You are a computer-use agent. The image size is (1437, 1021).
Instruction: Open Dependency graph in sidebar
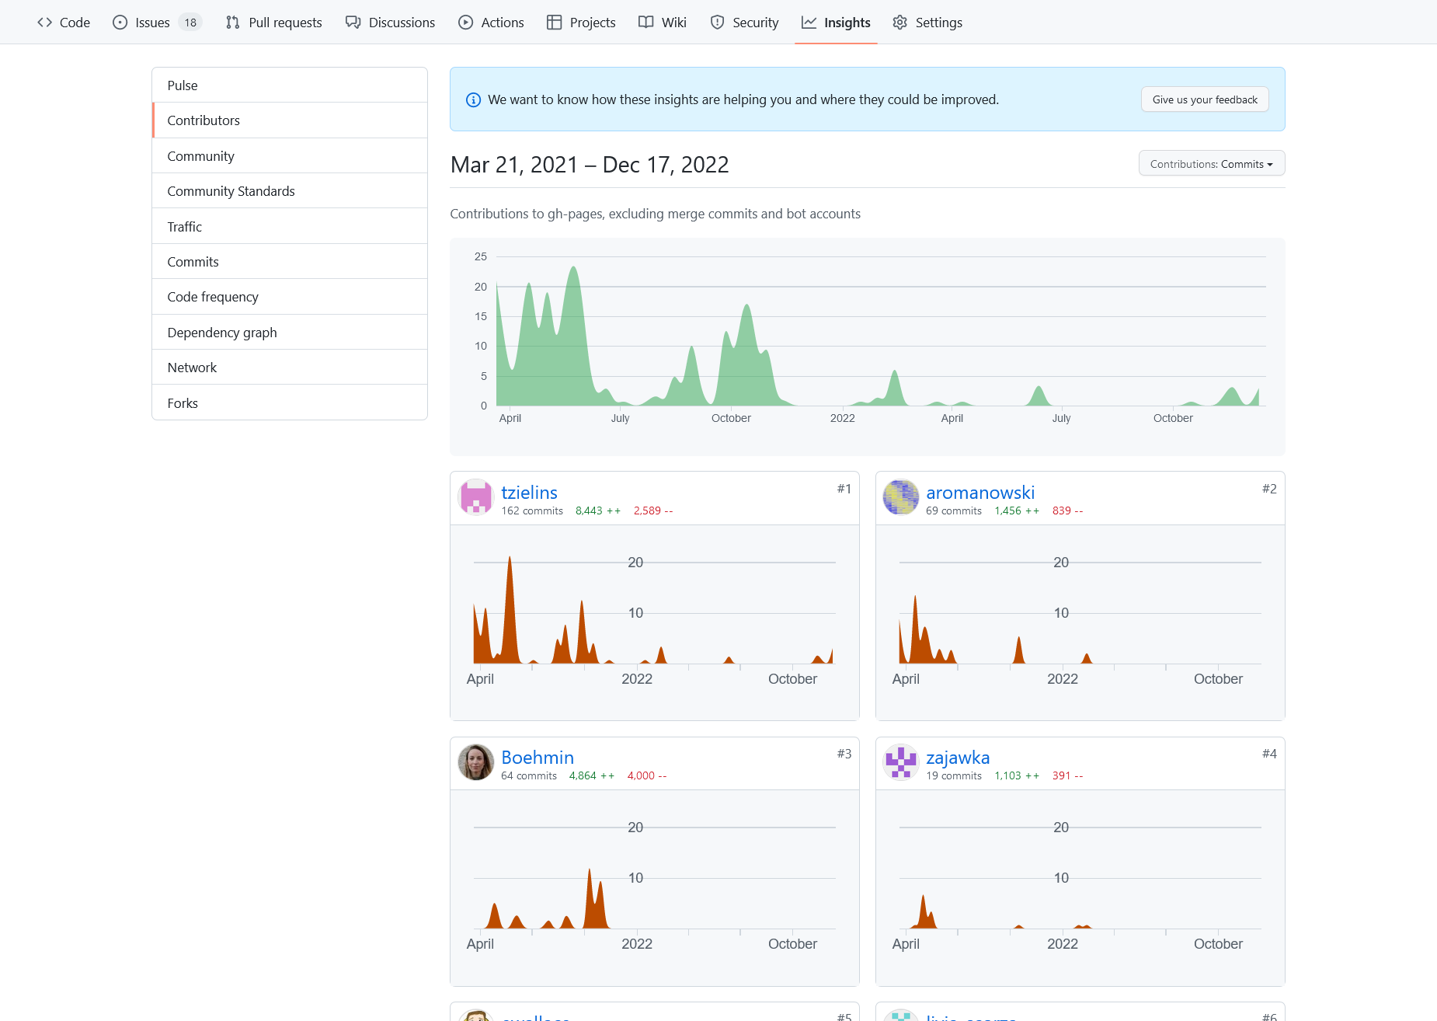(x=290, y=333)
